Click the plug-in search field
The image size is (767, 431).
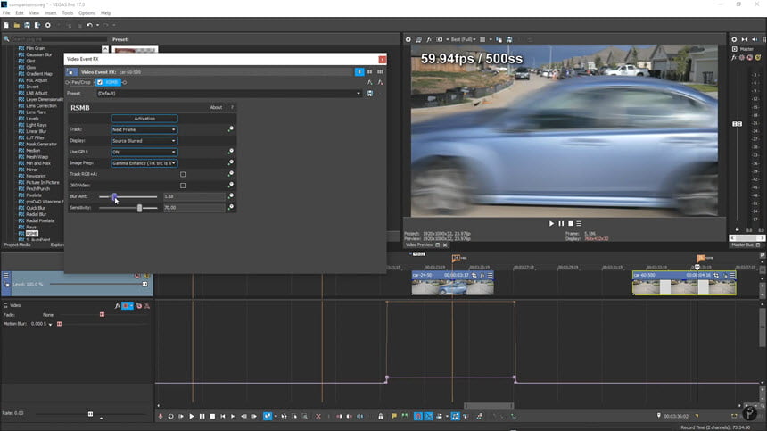58,39
